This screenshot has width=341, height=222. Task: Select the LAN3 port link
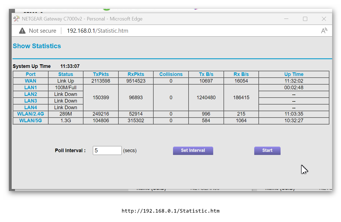click(30, 101)
